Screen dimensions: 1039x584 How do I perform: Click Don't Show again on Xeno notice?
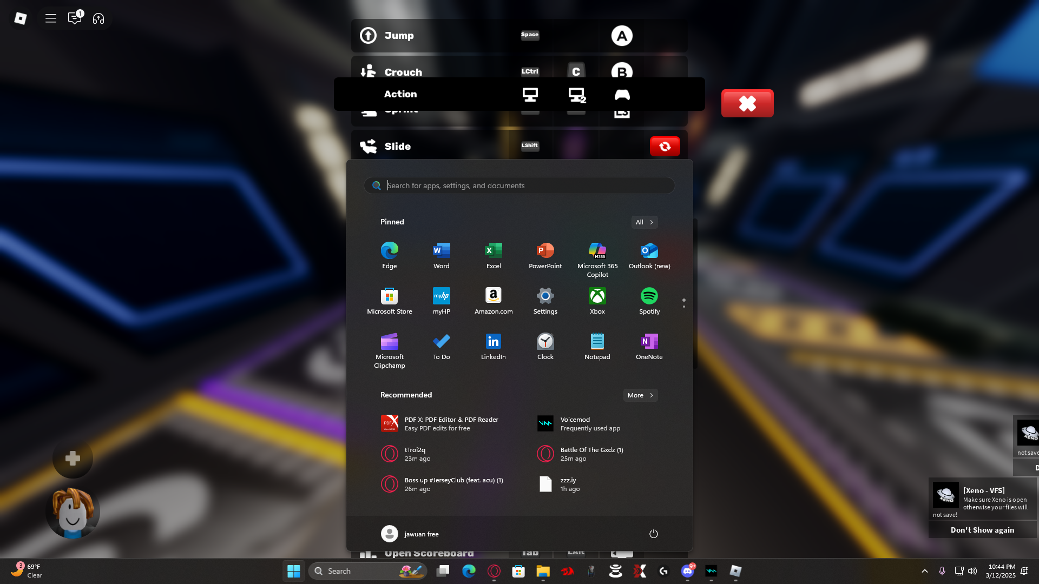point(982,530)
